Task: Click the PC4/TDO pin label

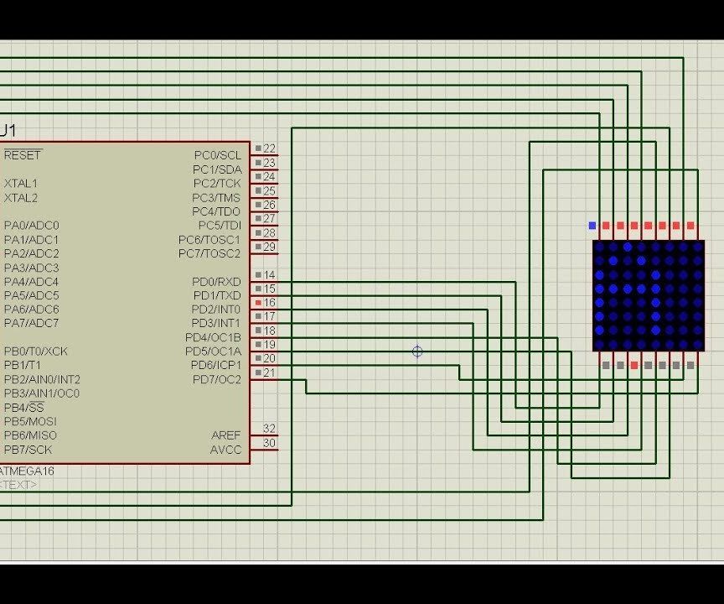Action: [216, 211]
